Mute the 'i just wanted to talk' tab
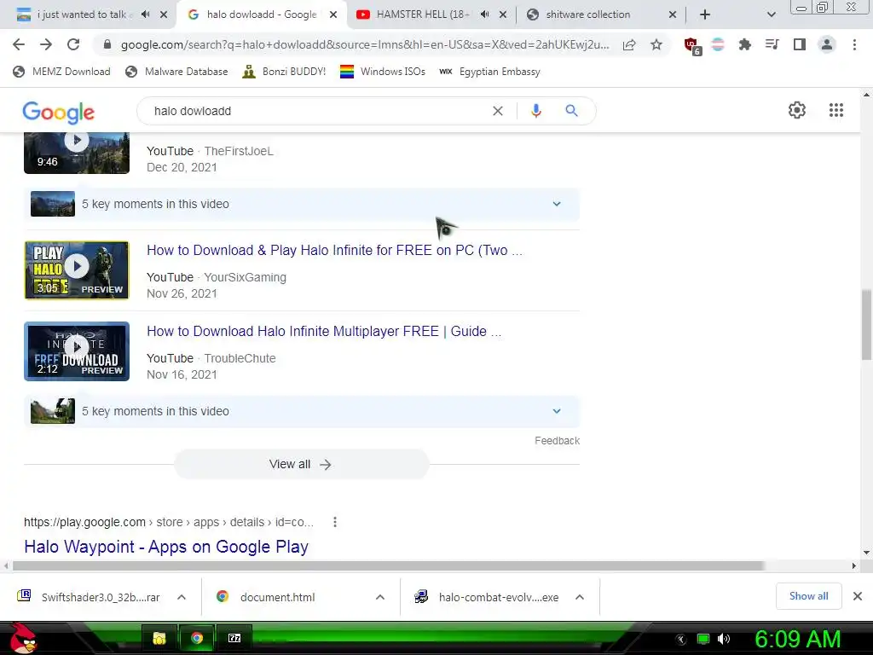Screen dimensions: 873x655 [x=145, y=14]
